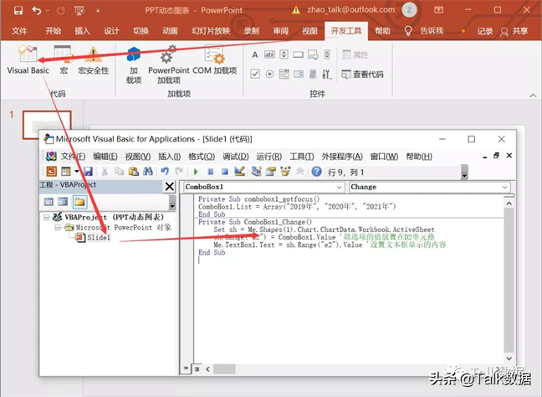The image size is (542, 397).
Task: Open the 调试(D) menu in VBA editor
Action: point(235,157)
